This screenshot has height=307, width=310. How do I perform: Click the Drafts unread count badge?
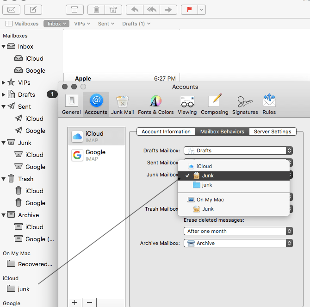52,94
